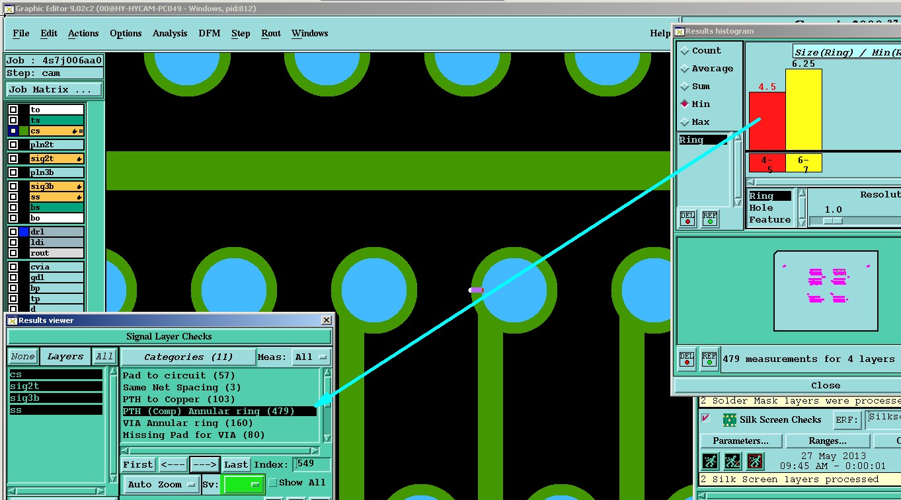Click Silk Screen Checks green icon
Screen dimensions: 901x500
730,420
